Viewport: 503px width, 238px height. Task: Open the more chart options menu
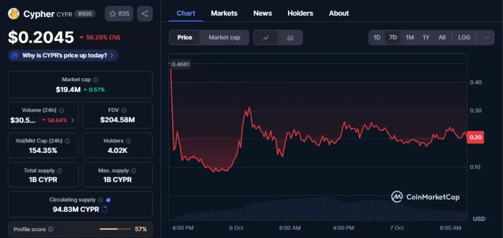[x=486, y=37]
